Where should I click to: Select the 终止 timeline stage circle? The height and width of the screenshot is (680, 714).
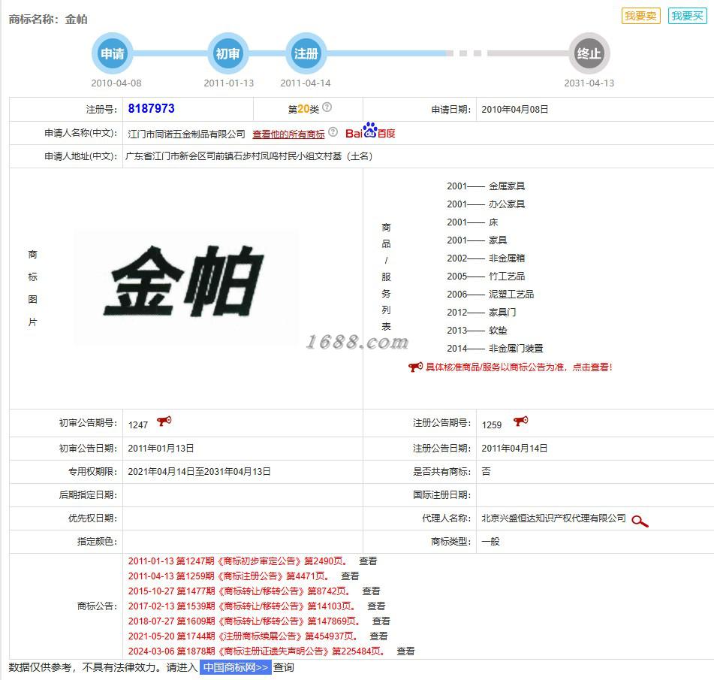(x=589, y=53)
